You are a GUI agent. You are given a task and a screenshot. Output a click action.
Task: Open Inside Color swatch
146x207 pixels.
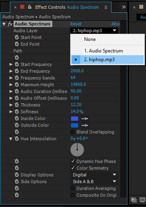coord(75,118)
